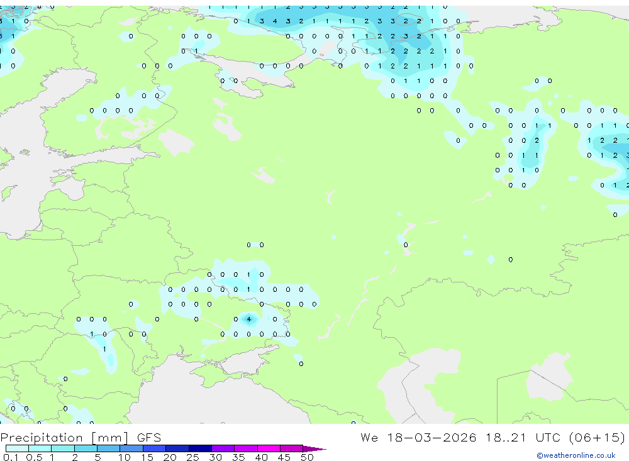Click the '40' legend scale label
The image size is (629, 461).
[x=262, y=457]
